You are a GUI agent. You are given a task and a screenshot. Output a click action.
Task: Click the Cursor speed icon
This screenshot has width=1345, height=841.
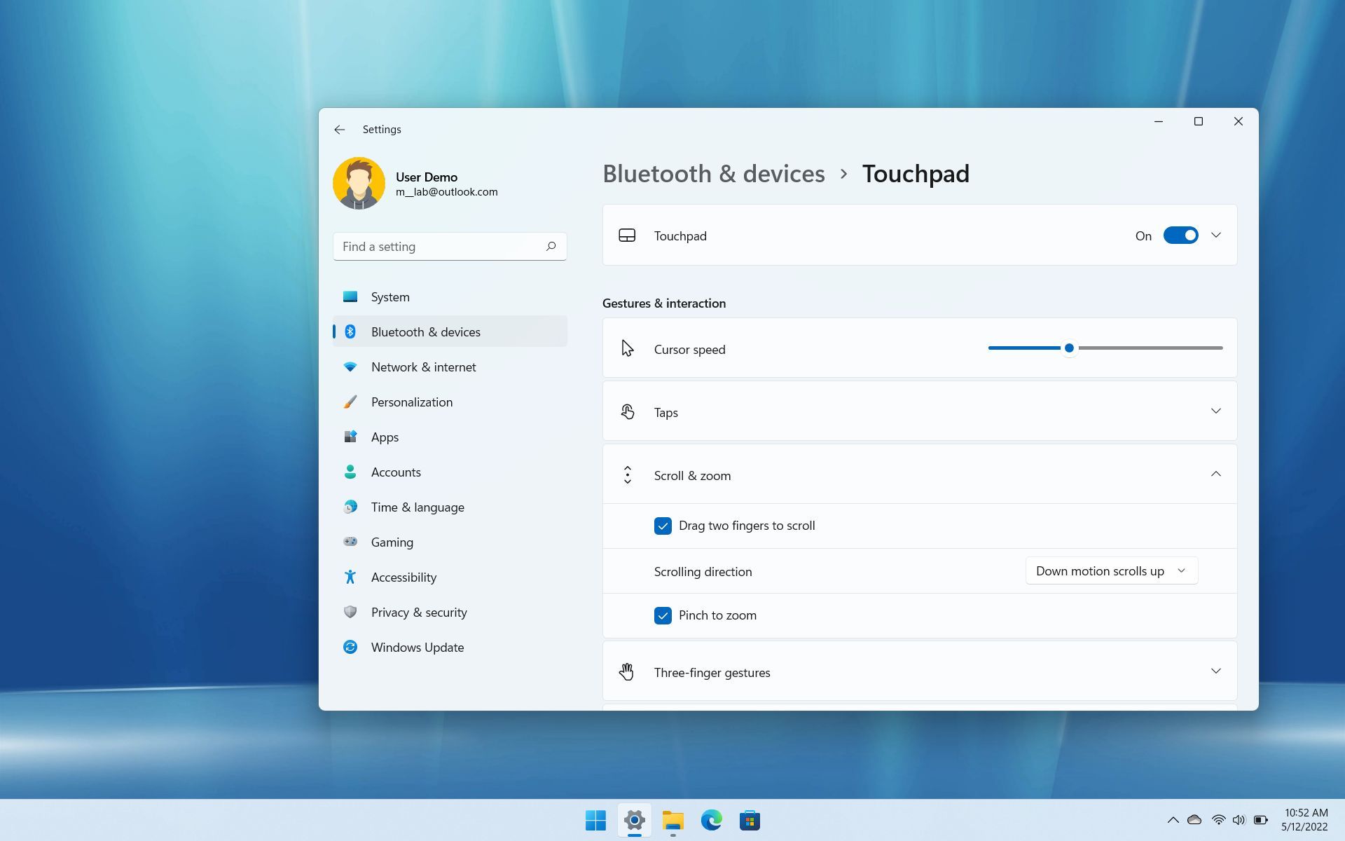coord(628,348)
